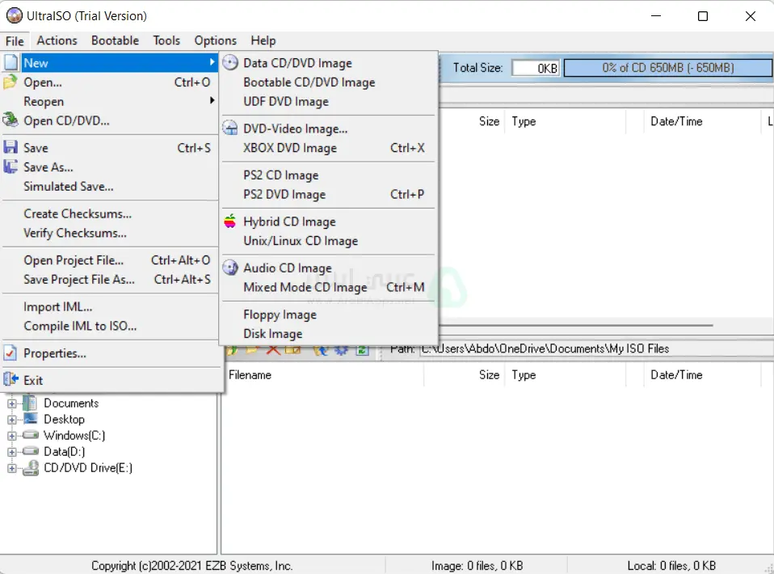
Task: Click the blue extract icon on the toolbar
Action: [x=321, y=349]
